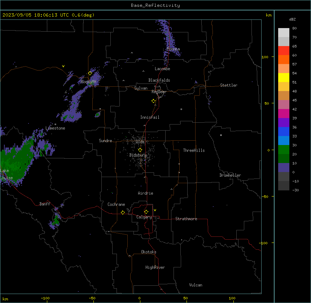Click the yellow V marker northwest of RockyMH
The width and height of the screenshot is (311, 303).
[63, 66]
